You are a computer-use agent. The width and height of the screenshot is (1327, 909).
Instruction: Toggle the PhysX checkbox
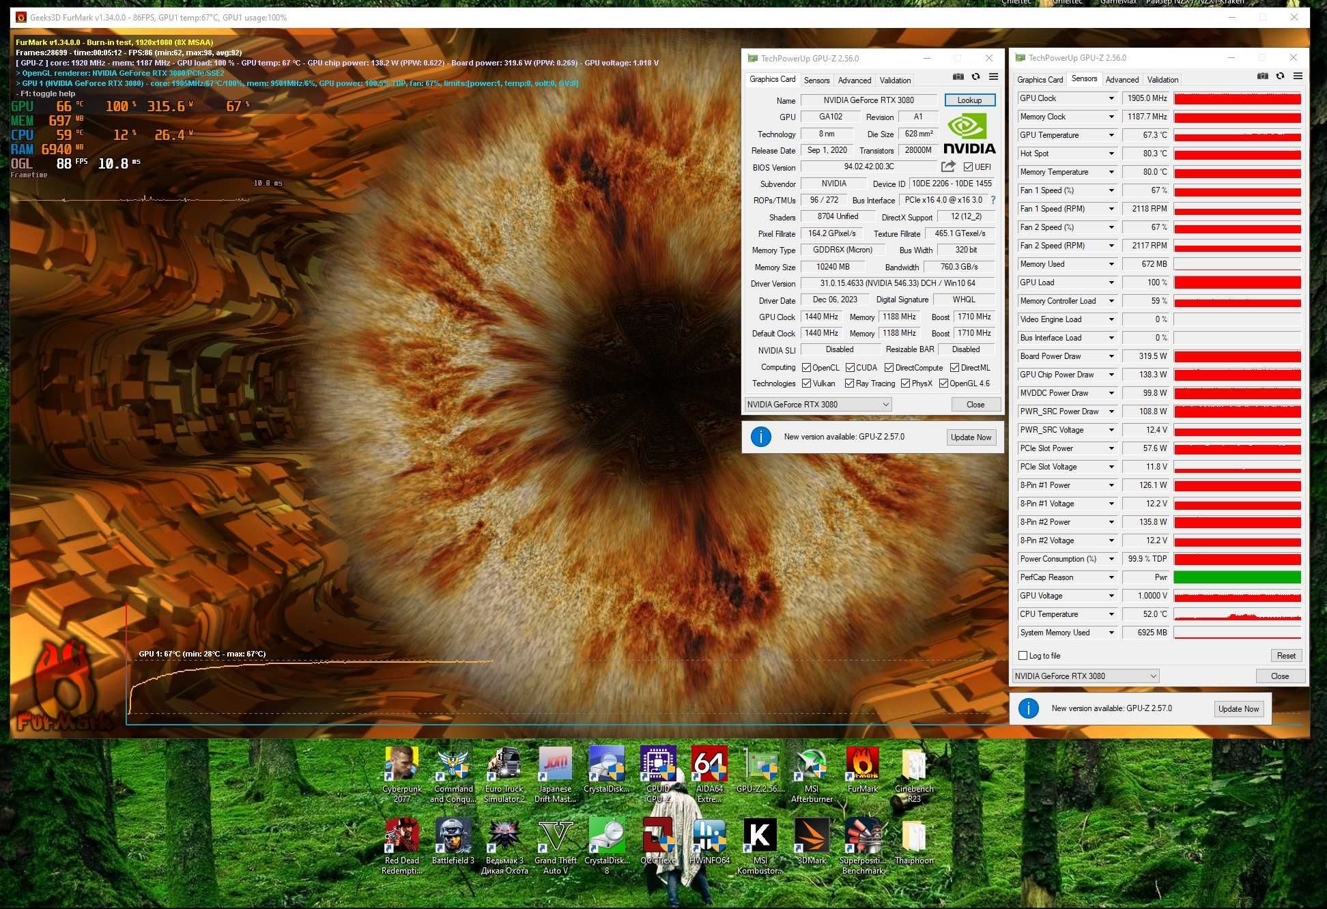click(905, 384)
